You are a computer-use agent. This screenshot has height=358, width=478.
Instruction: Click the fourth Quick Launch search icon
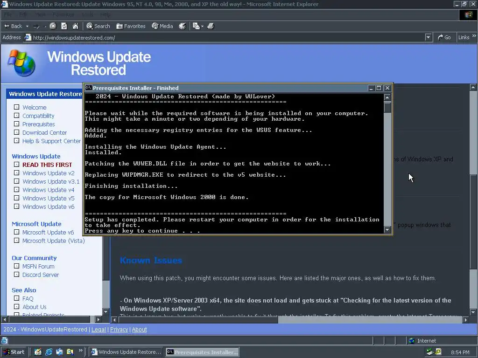[70, 352]
